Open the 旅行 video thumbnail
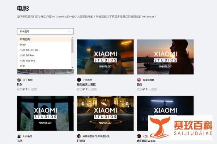 coord(165,57)
